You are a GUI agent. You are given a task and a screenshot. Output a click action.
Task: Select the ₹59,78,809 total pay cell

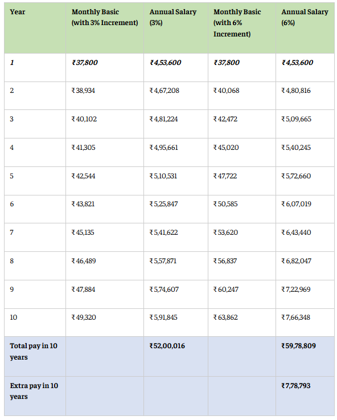click(298, 346)
